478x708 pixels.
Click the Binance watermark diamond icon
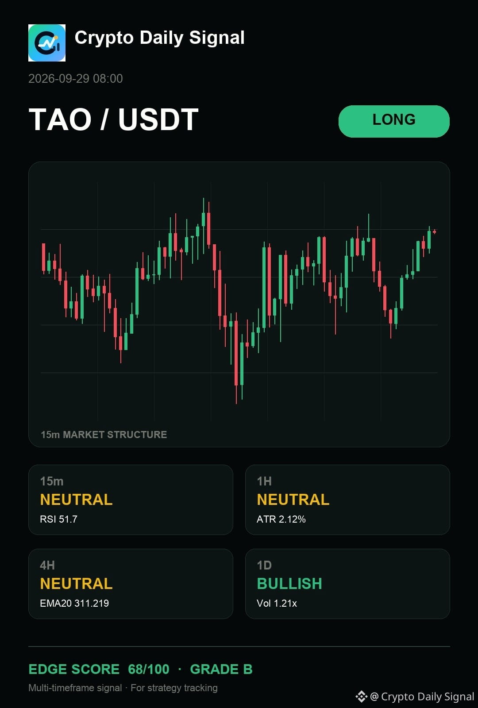click(361, 696)
